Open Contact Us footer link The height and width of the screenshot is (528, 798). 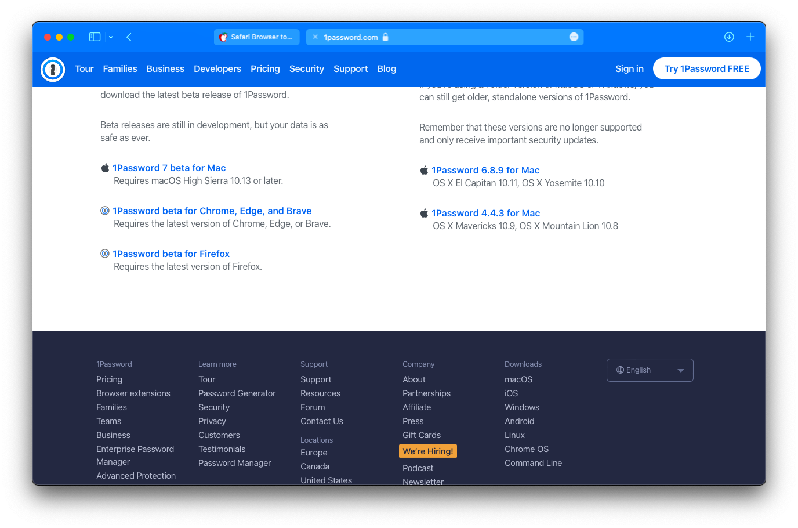322,421
